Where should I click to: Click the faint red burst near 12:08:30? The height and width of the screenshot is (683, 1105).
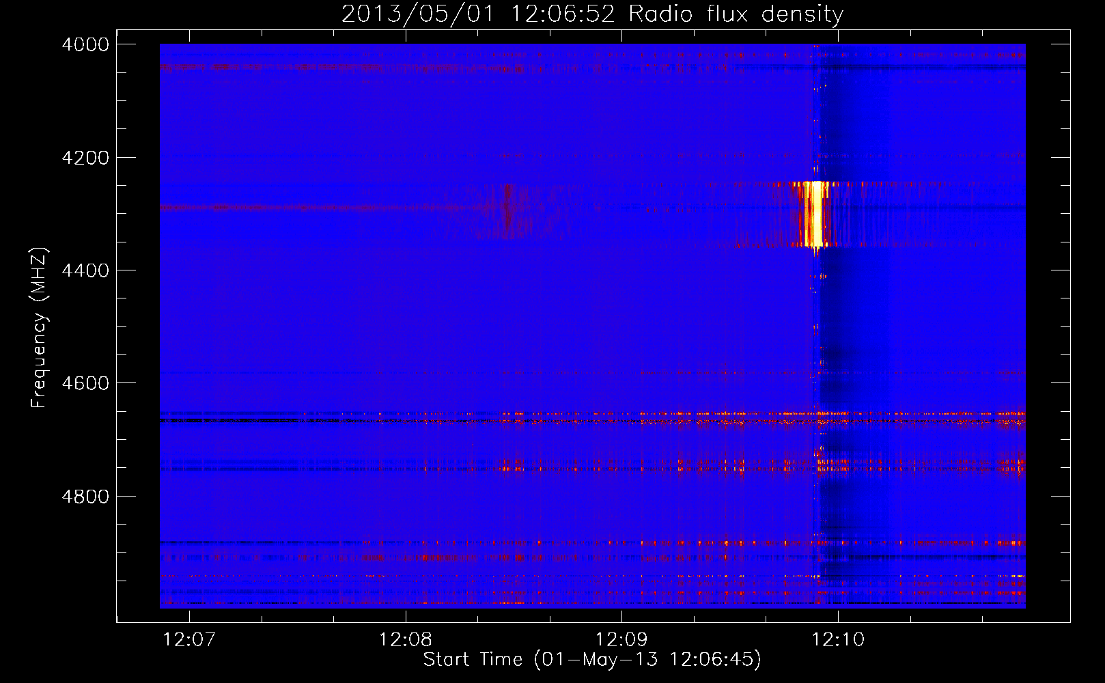tap(507, 210)
